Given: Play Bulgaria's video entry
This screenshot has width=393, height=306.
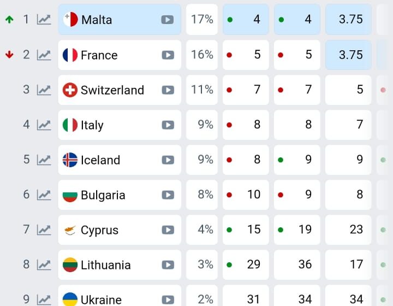Looking at the screenshot, I should [168, 195].
